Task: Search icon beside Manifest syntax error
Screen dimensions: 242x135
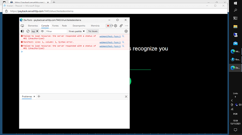Action: (123, 42)
